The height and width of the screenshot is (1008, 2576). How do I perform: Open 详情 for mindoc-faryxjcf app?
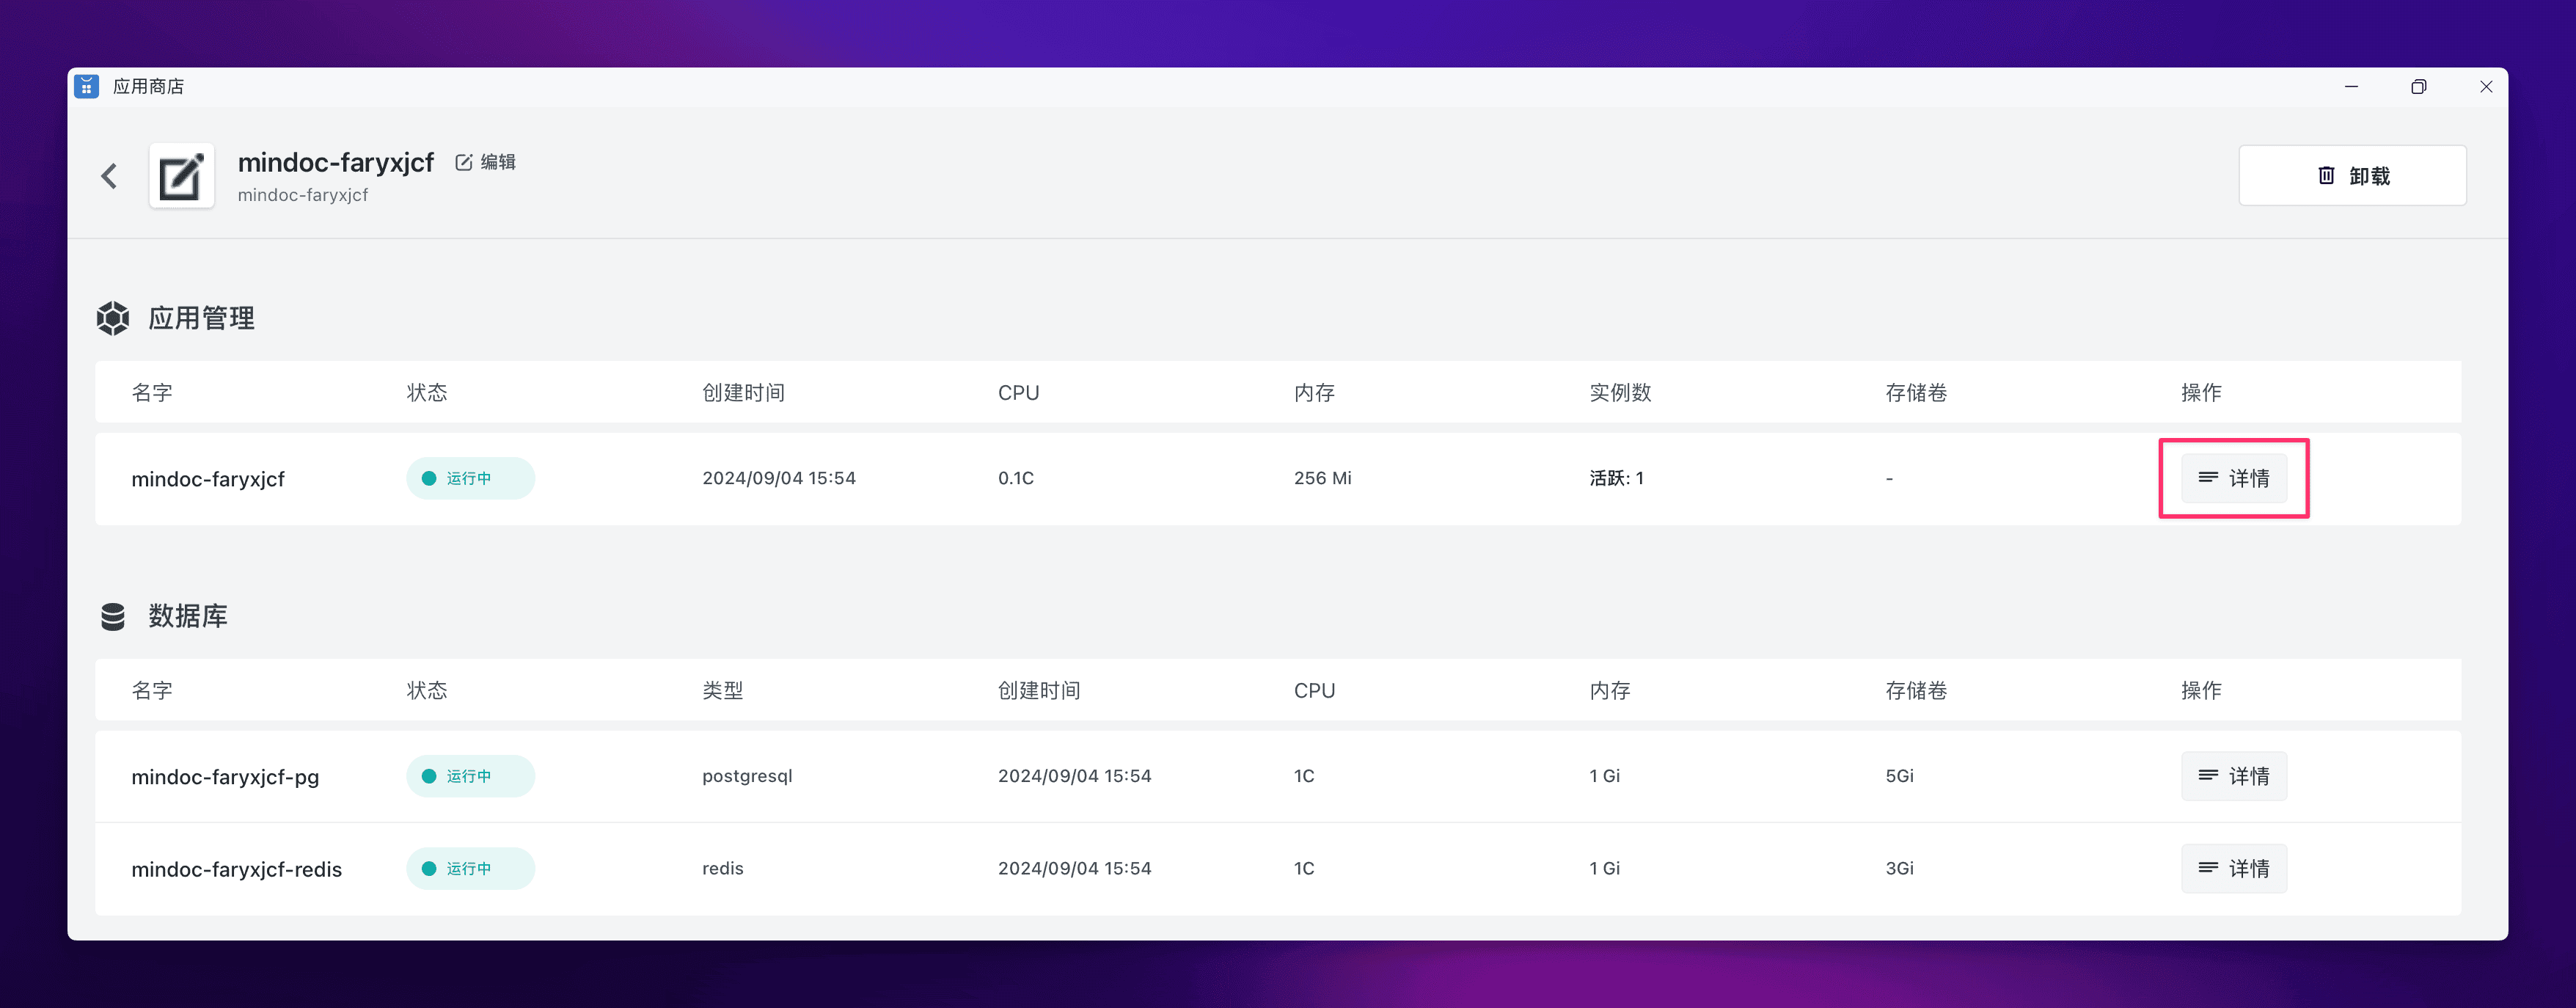(x=2233, y=478)
